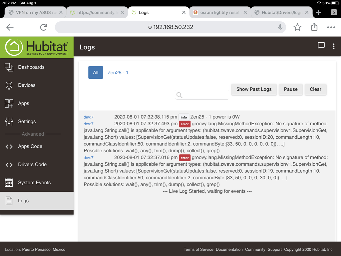Filter logs by Zen25 - 1 device
The height and width of the screenshot is (256, 341).
[118, 72]
